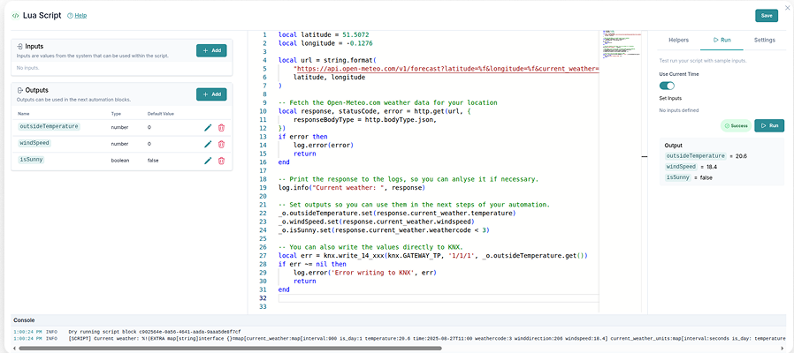Click the Outputs section icon
This screenshot has width=794, height=353.
19,90
